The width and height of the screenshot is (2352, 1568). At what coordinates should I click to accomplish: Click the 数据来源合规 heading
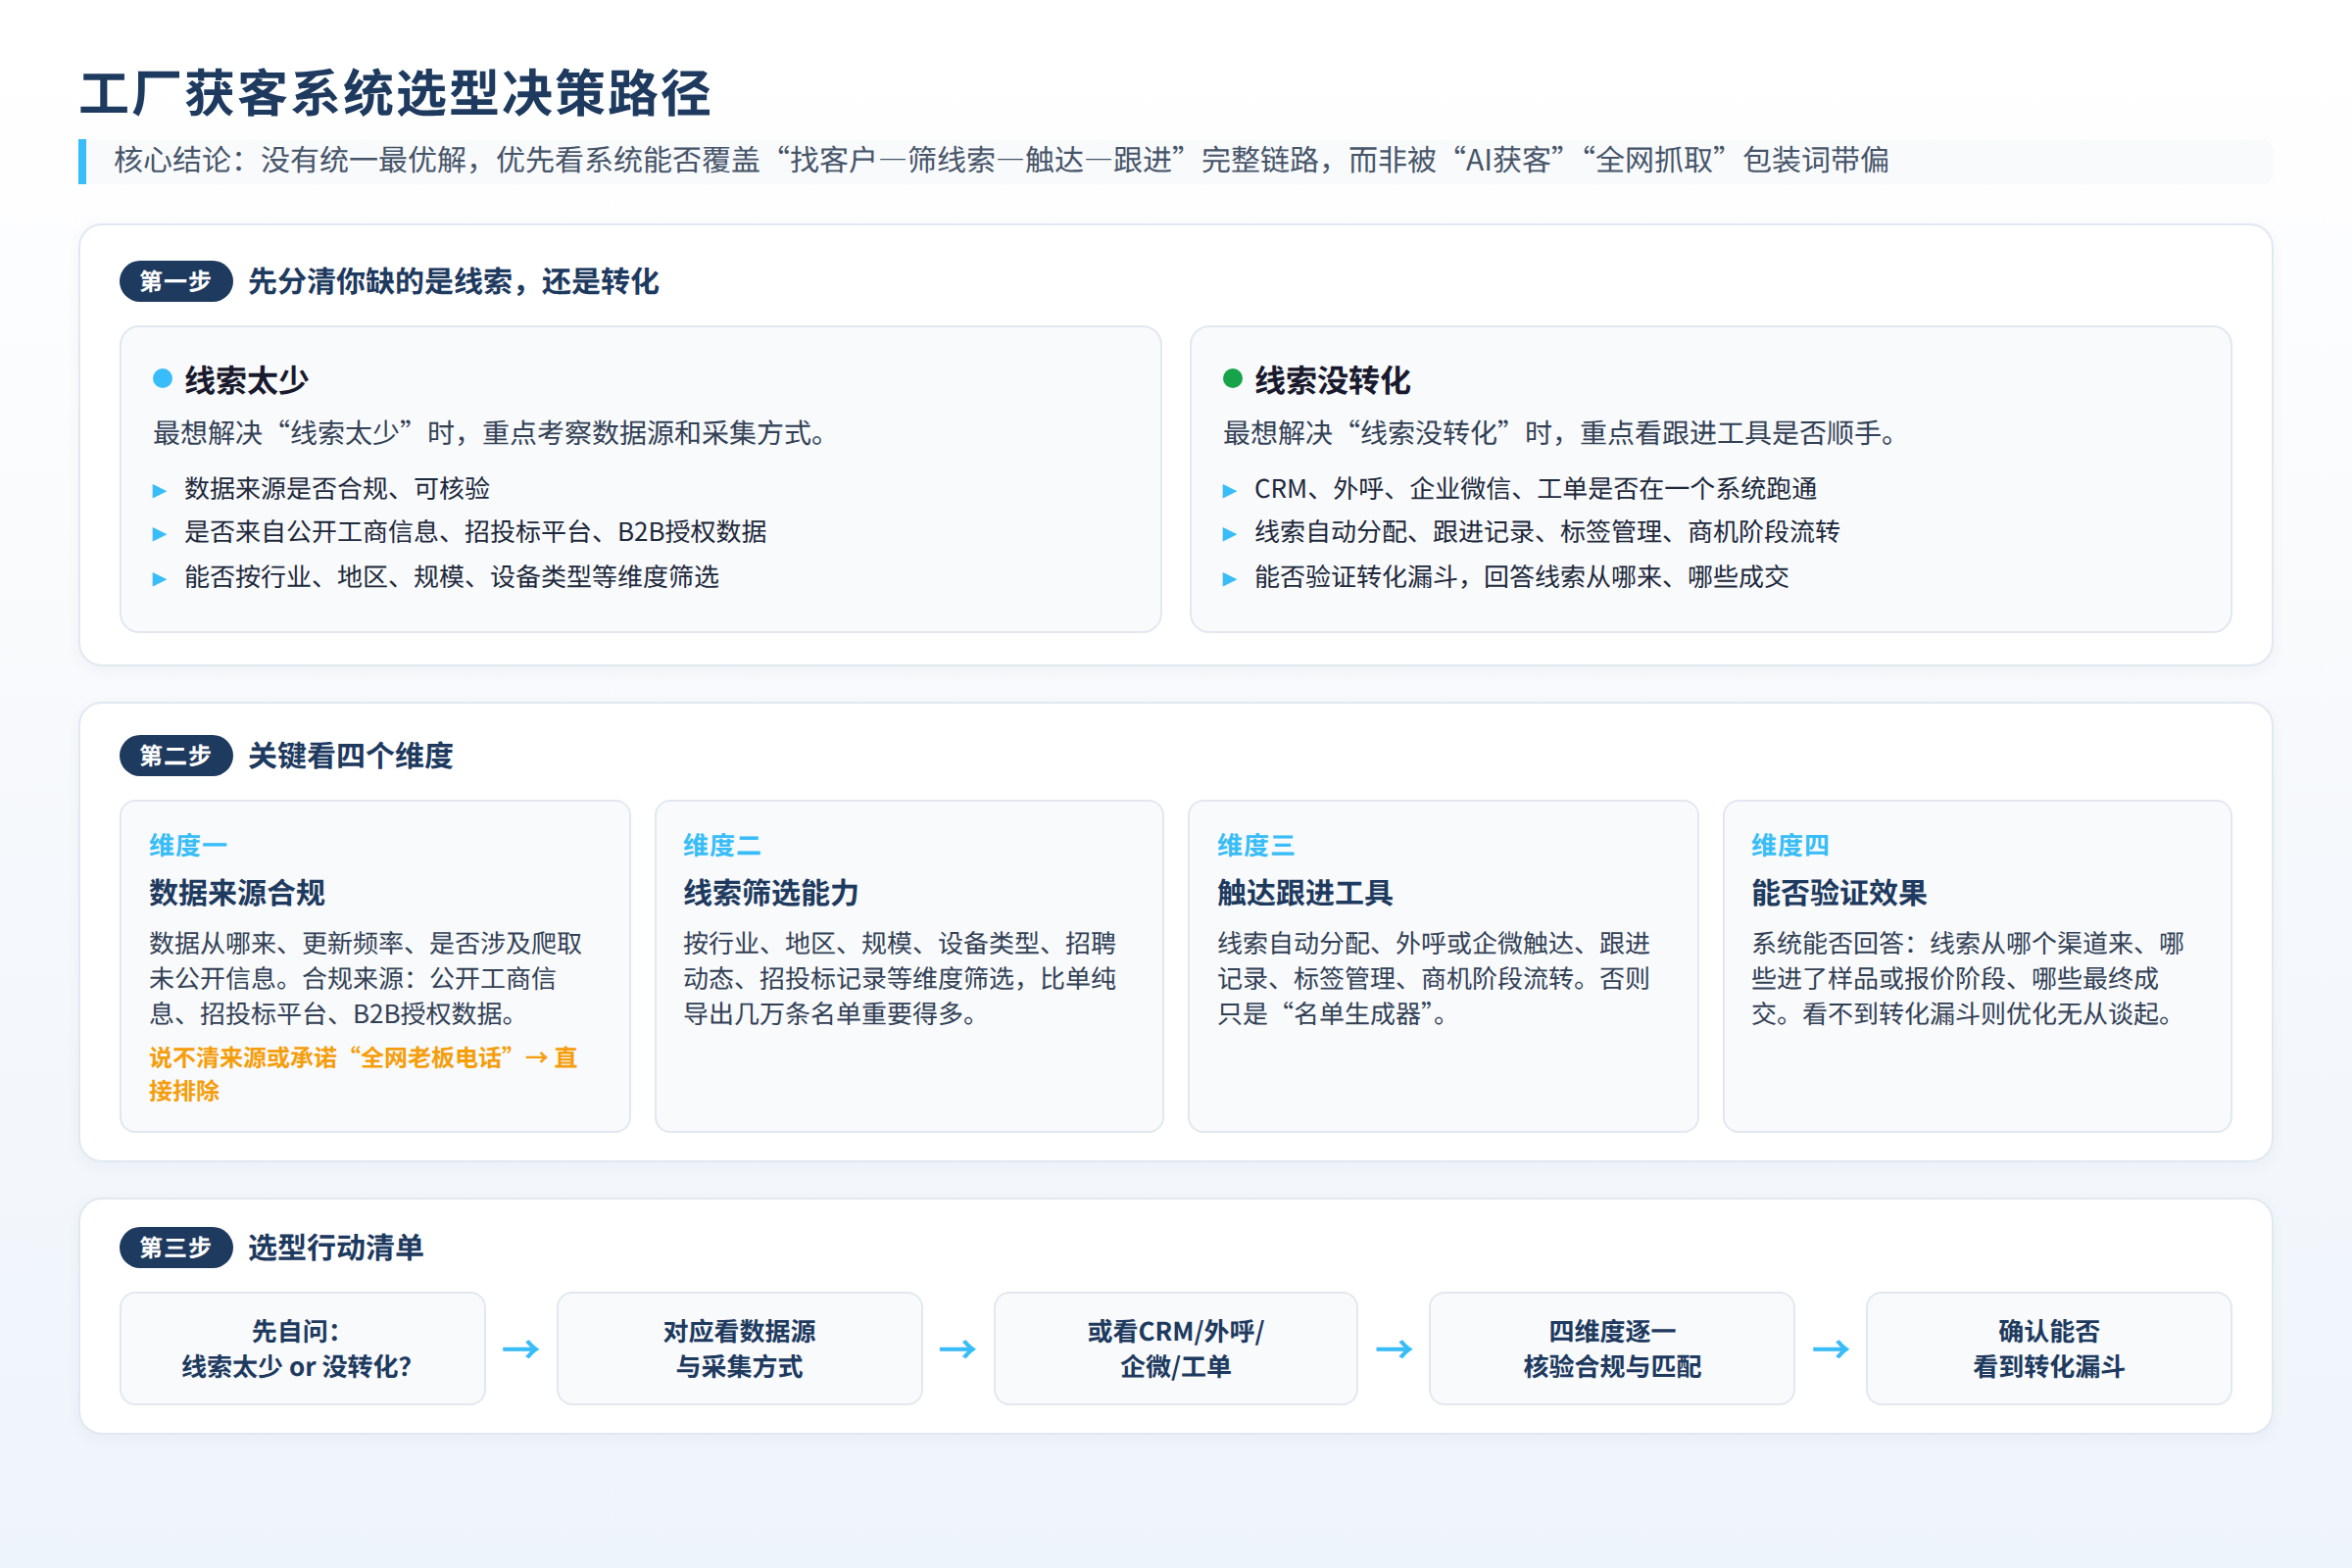click(237, 892)
